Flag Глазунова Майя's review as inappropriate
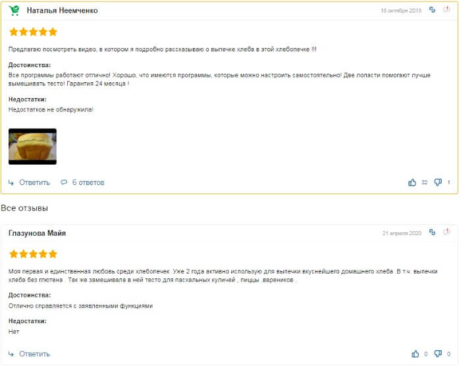 (447, 232)
